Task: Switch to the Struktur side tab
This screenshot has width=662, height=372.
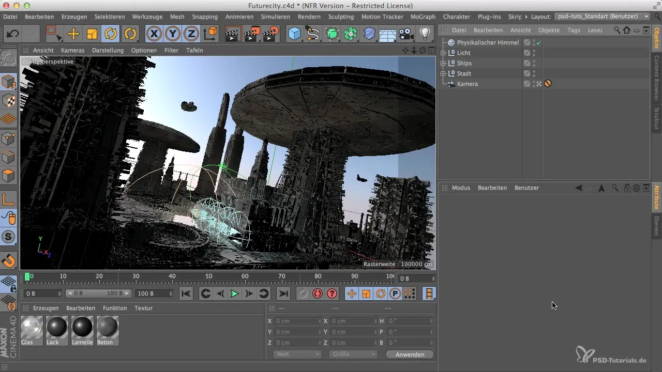Action: (656, 118)
